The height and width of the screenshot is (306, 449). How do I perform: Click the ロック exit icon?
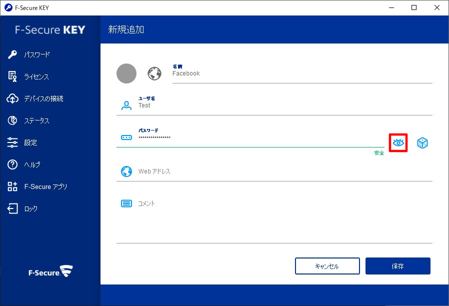[x=13, y=208]
